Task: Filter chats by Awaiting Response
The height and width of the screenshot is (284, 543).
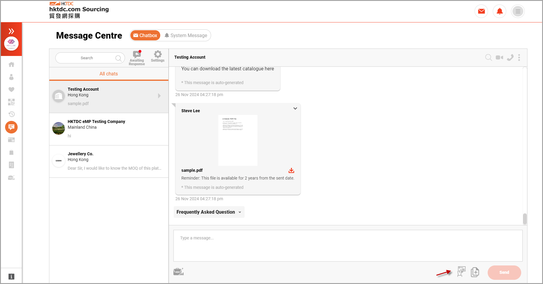Action: point(137,58)
